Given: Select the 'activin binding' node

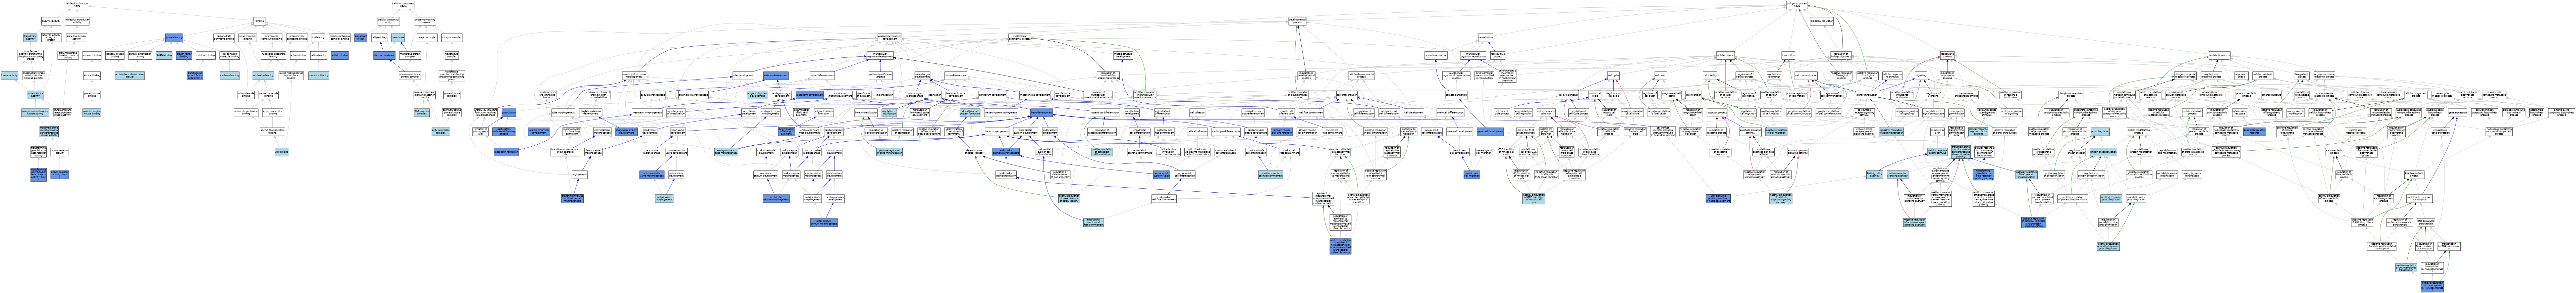Looking at the screenshot, I should (x=340, y=55).
